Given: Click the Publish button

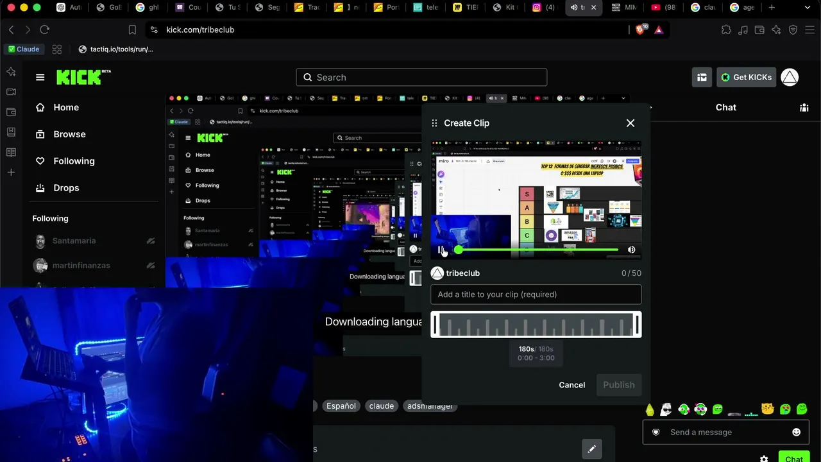Looking at the screenshot, I should tap(619, 385).
